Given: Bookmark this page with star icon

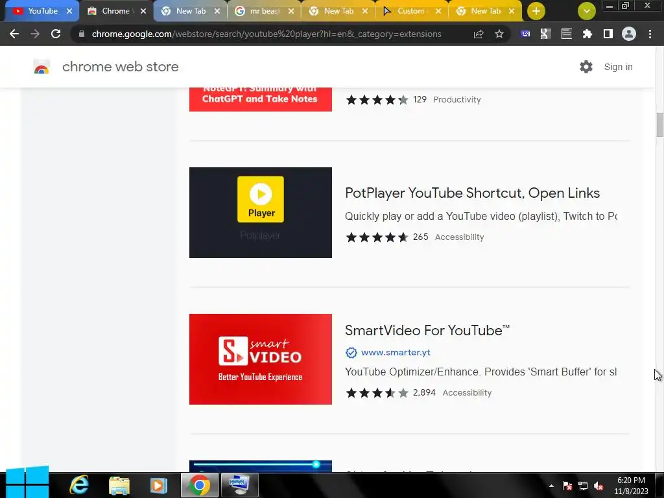Looking at the screenshot, I should click(499, 34).
